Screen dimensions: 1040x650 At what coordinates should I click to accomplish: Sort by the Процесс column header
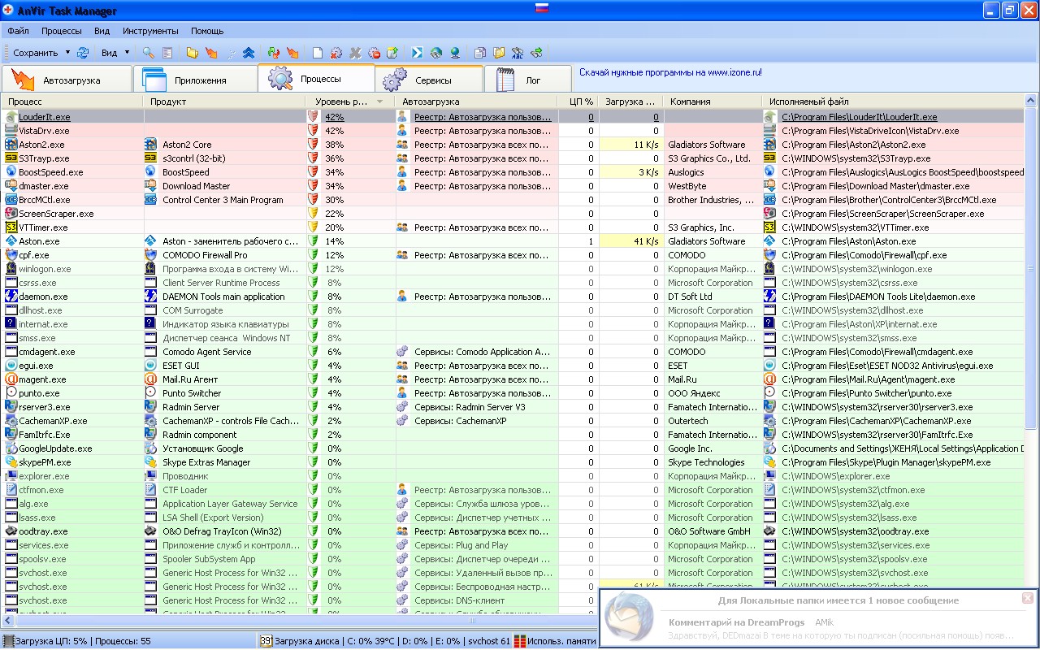click(x=73, y=102)
